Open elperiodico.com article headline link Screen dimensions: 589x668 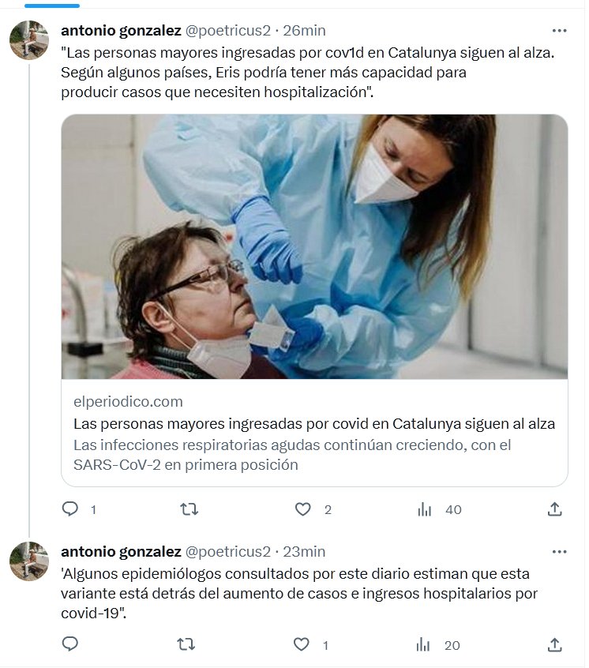click(x=314, y=424)
